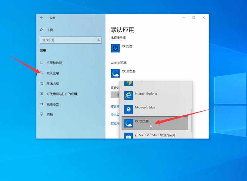Minimize the 设置 window
The image size is (247, 181).
click(184, 18)
